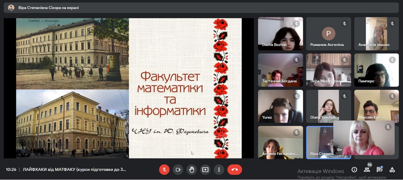Select Yurez video tile

[x=280, y=106]
